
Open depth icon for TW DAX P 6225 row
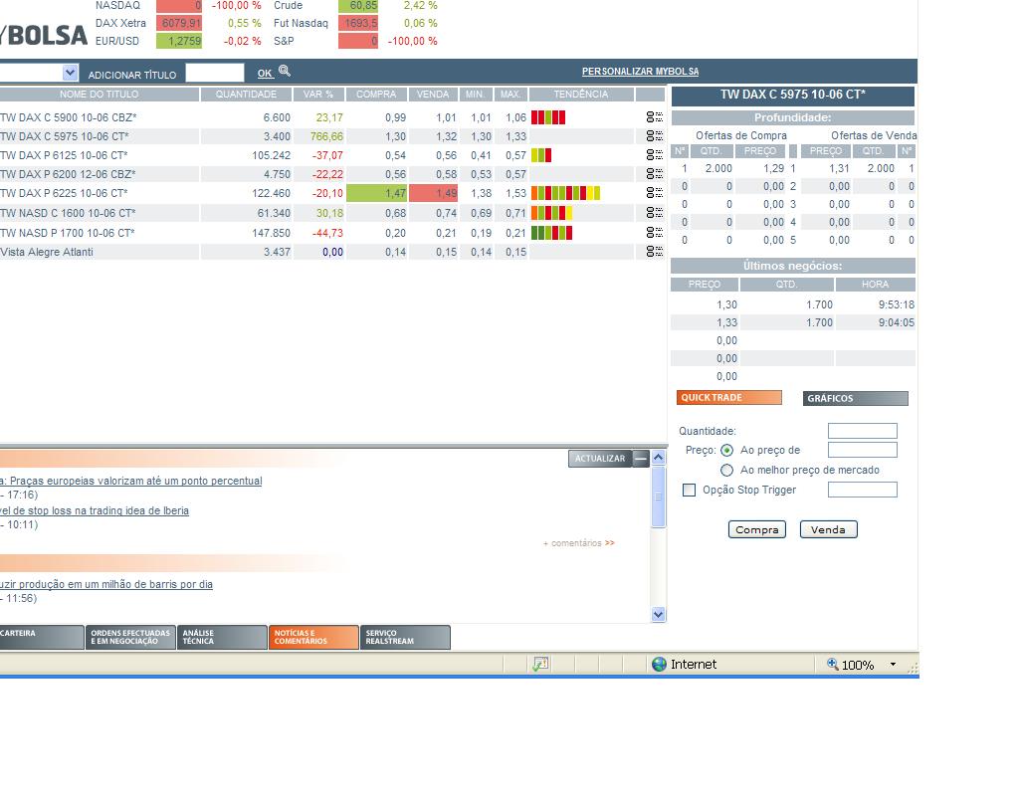pyautogui.click(x=655, y=192)
